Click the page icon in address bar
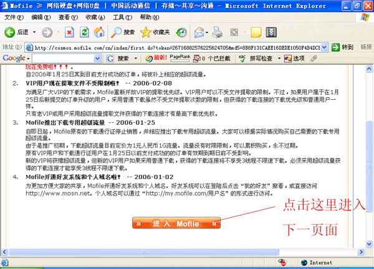 (29, 47)
